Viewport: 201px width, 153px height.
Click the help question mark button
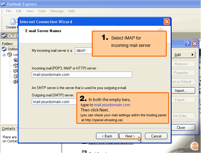coord(188,44)
